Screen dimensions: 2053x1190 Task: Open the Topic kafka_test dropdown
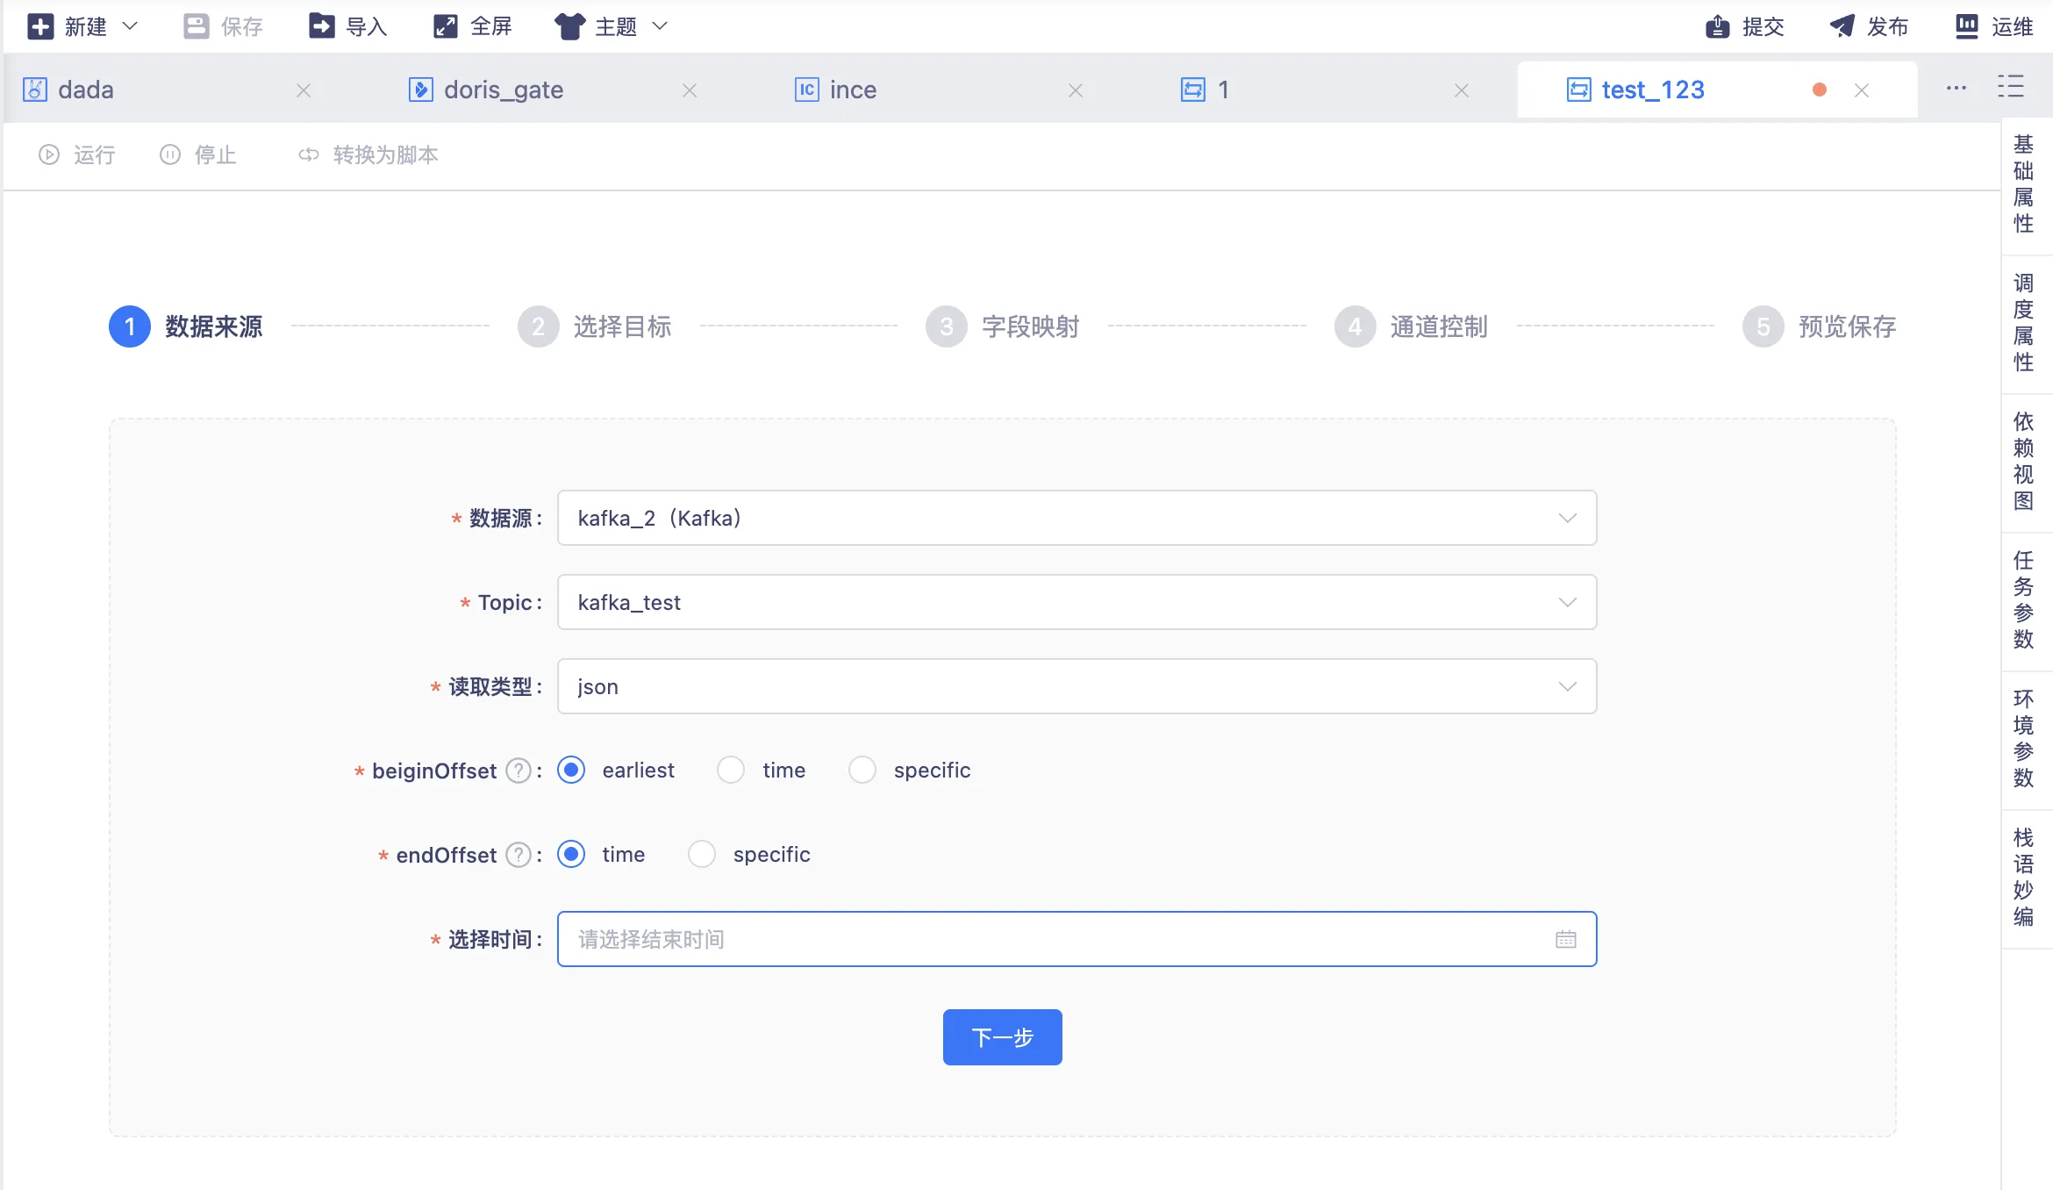click(x=1567, y=603)
